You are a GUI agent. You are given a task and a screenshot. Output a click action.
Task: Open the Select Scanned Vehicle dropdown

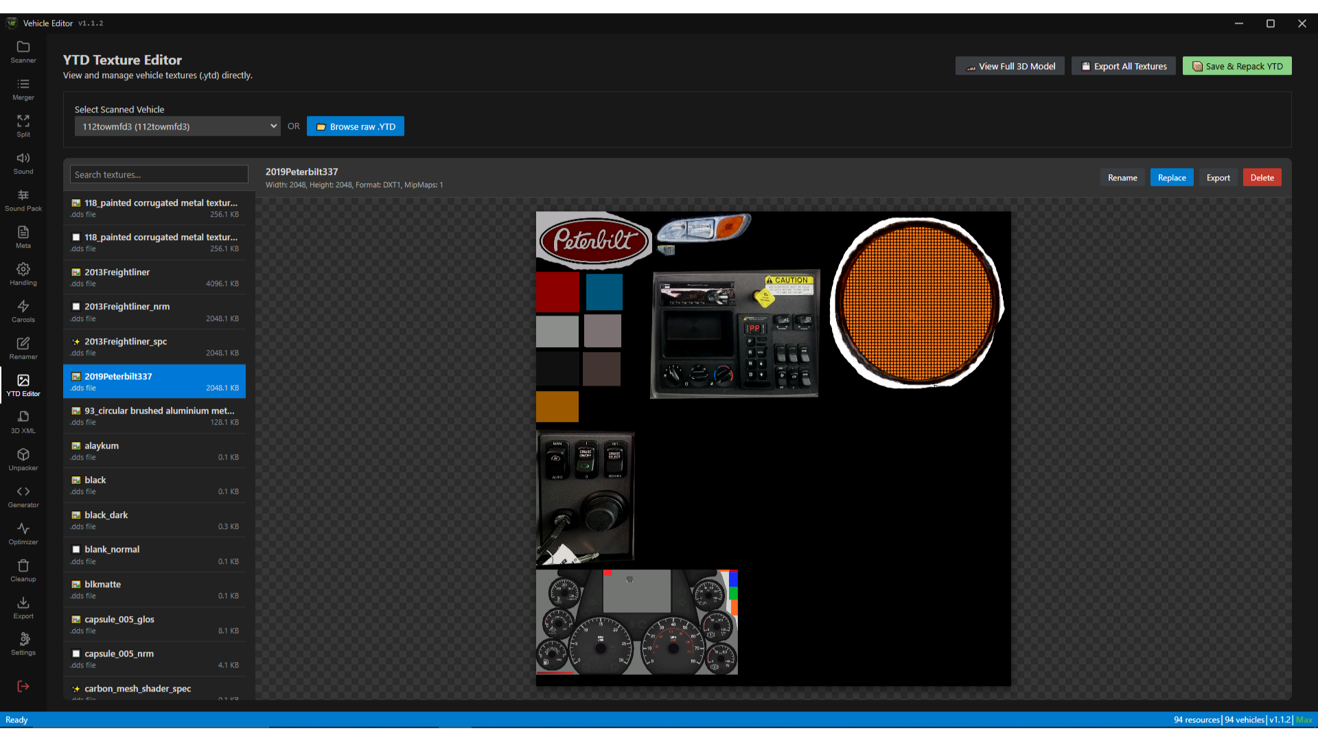(177, 126)
